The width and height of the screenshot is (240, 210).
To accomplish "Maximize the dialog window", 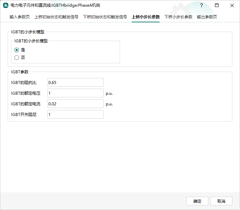I will (217, 6).
